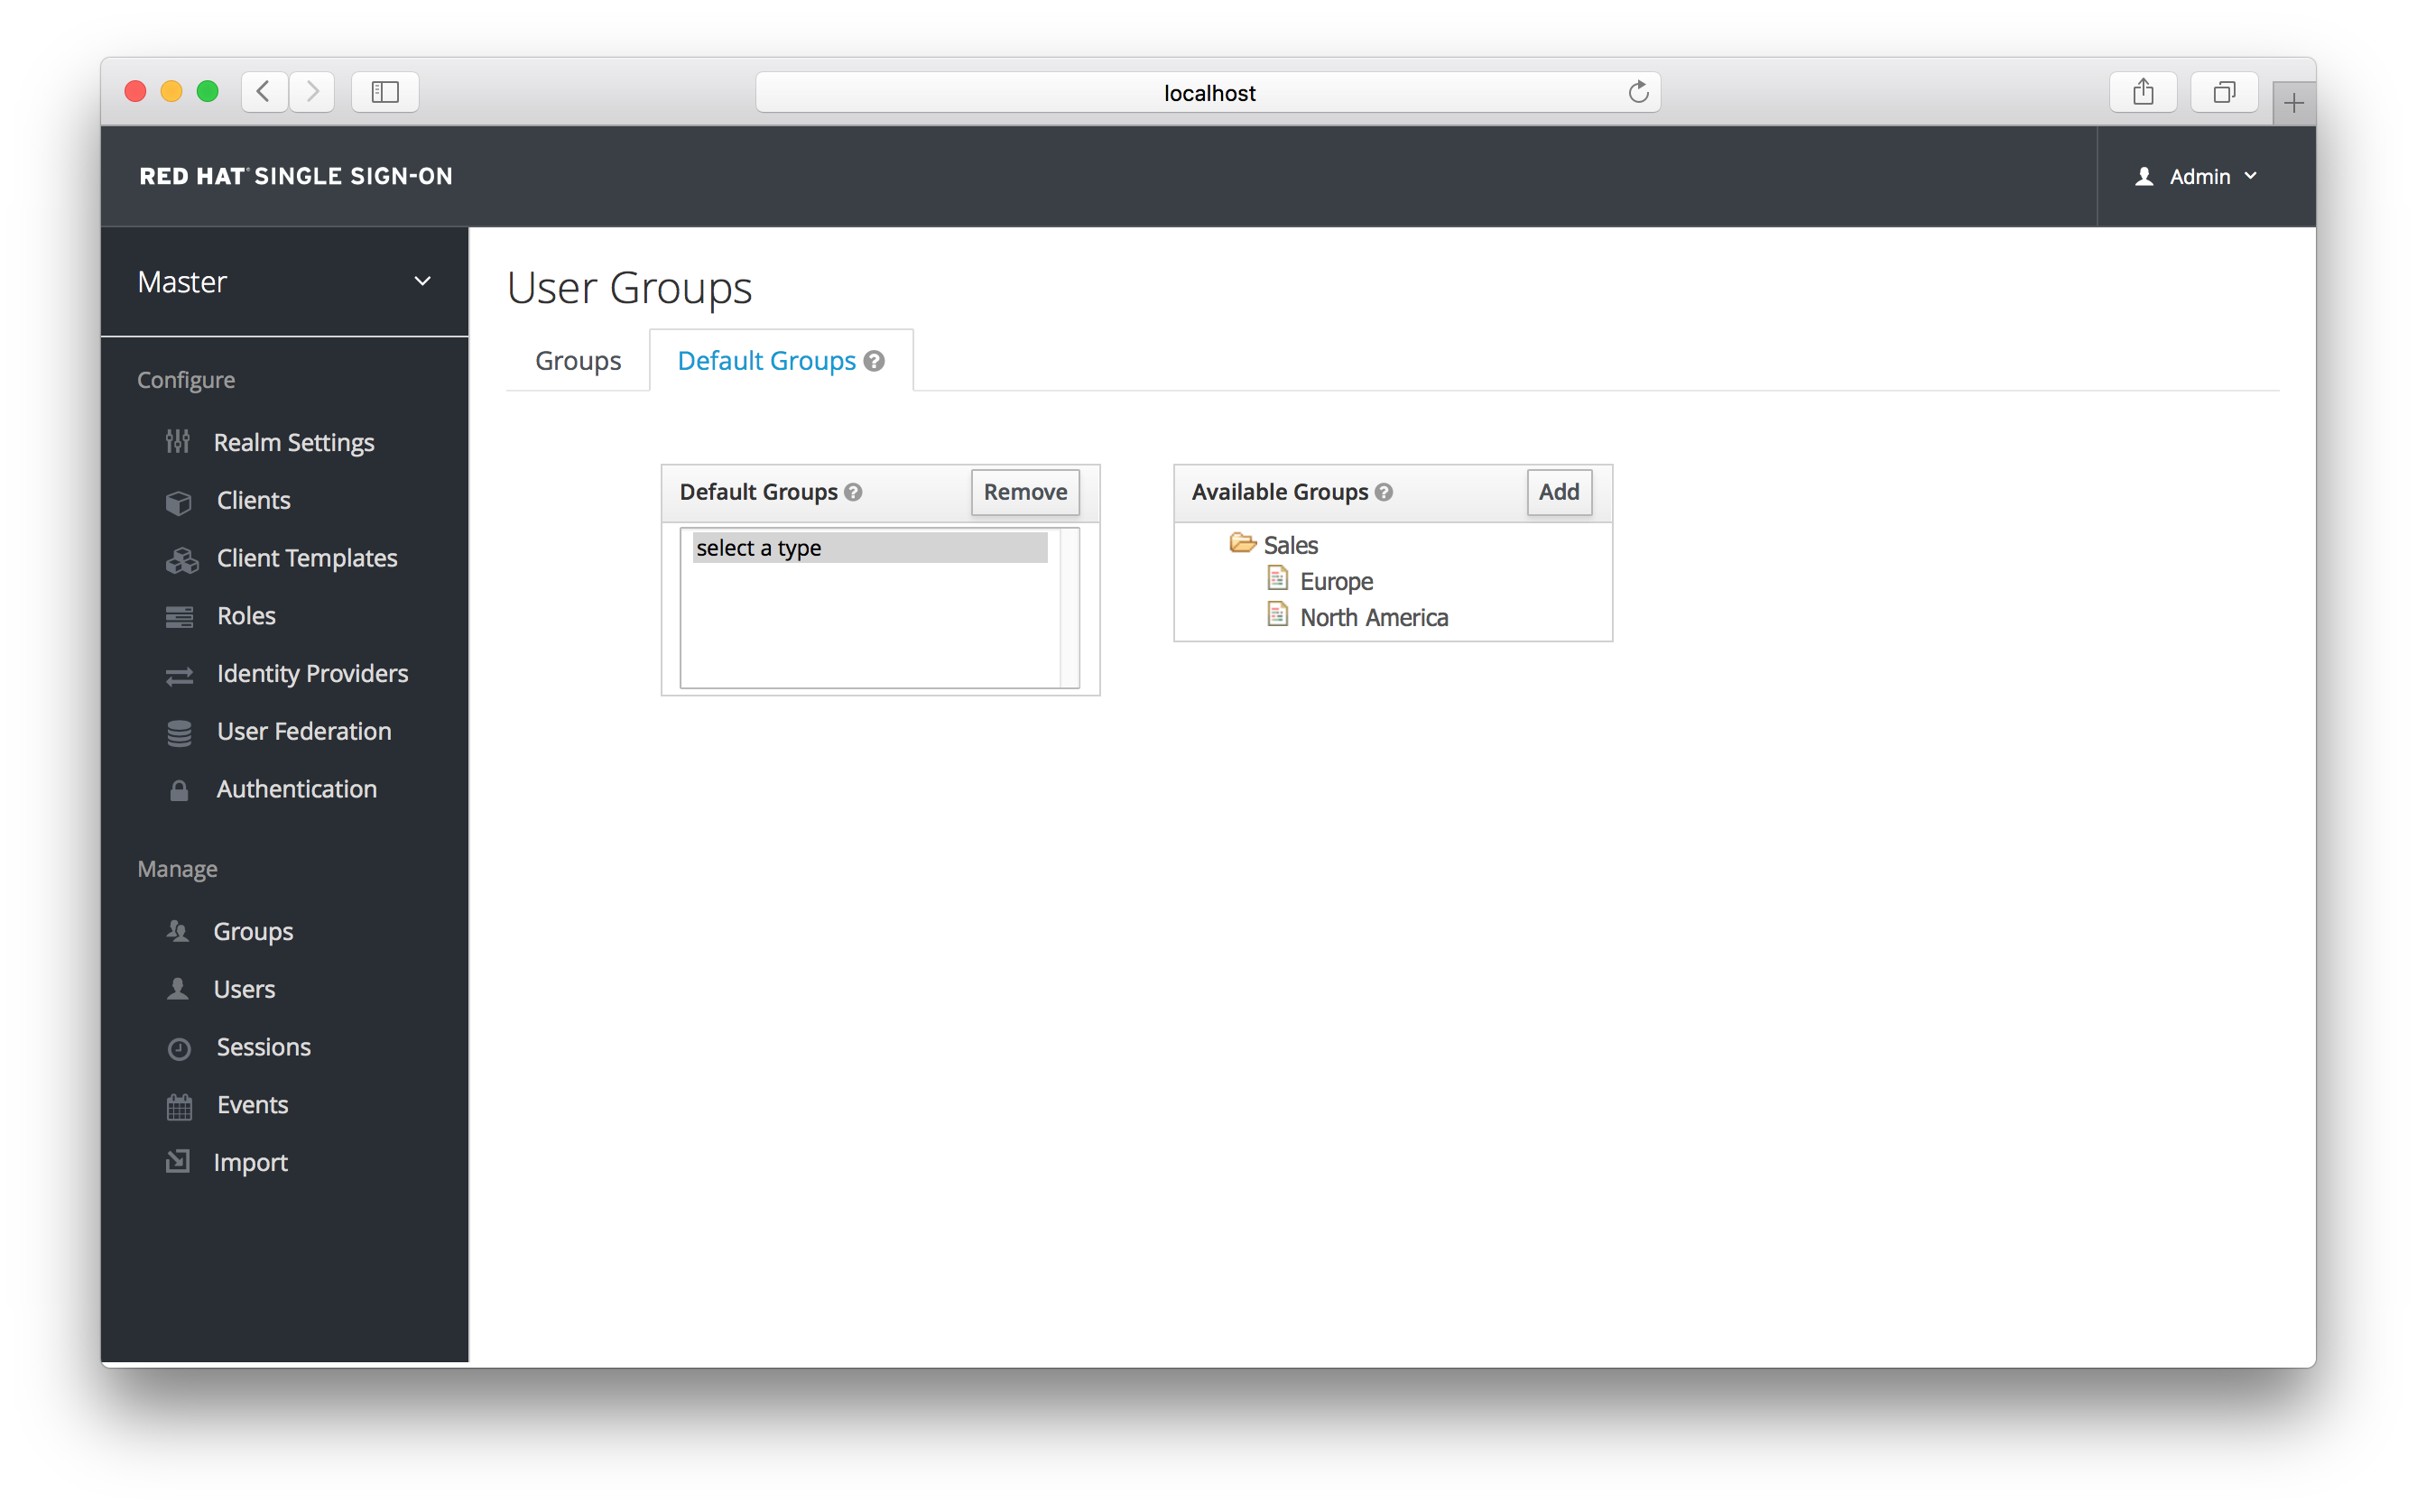Screen dimensions: 2417x1512
Task: Click the Identity Providers icon in sidebar
Action: (x=181, y=674)
